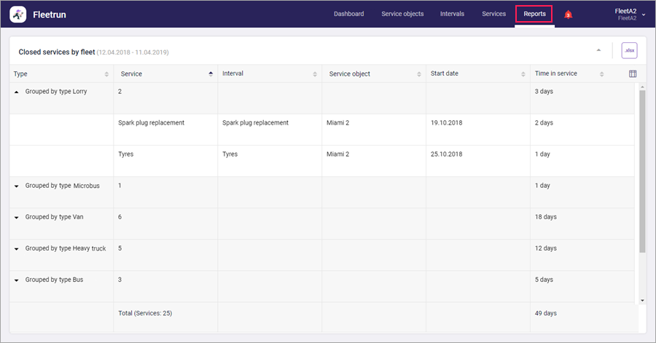Image resolution: width=656 pixels, height=343 pixels.
Task: Collapse the Grouped by type Lorry row
Action: coord(16,92)
